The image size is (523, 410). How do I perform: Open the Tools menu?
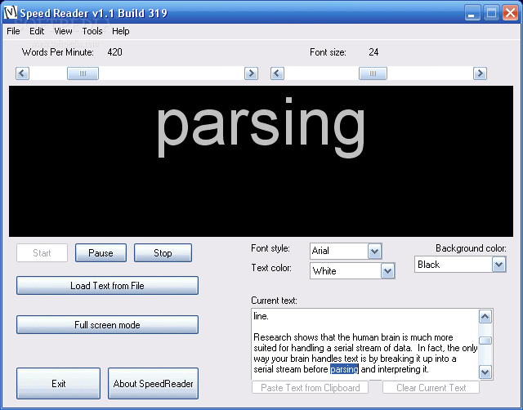92,31
